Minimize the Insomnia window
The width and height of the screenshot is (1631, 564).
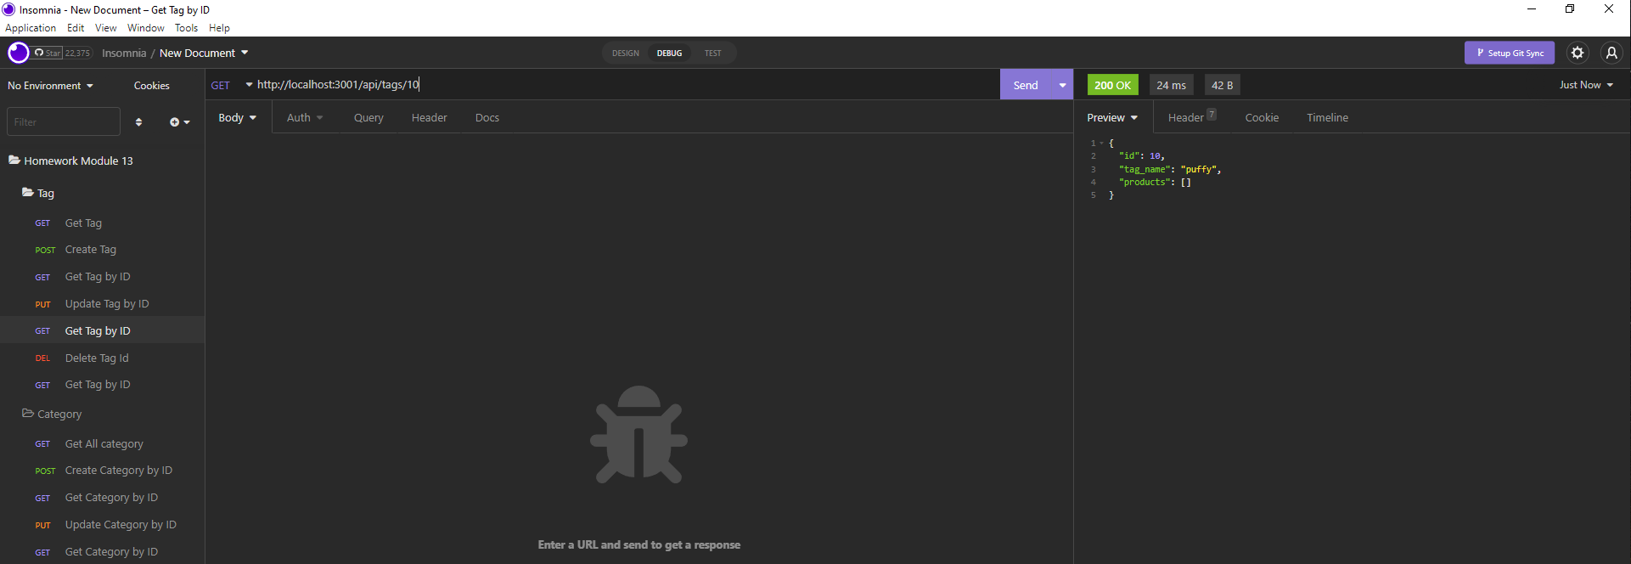point(1532,9)
